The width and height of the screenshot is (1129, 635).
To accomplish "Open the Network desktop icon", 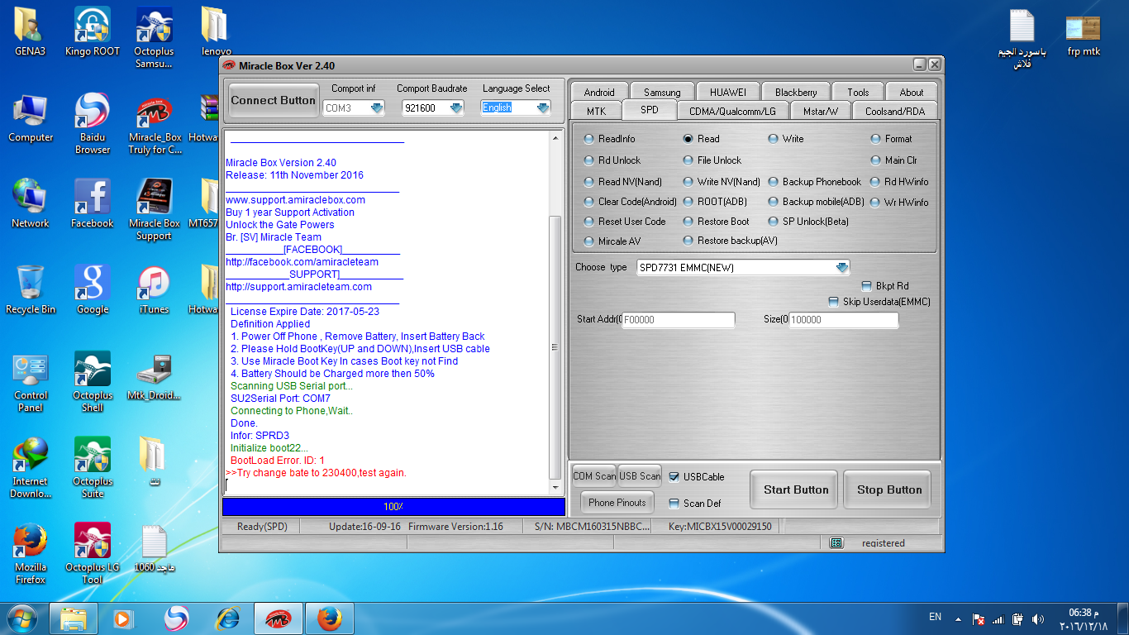I will point(31,203).
